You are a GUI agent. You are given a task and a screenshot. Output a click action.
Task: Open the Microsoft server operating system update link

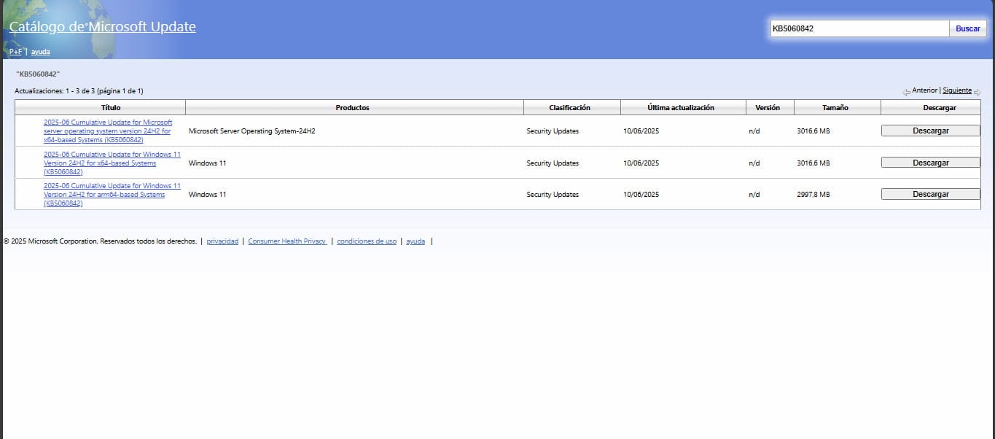[108, 131]
